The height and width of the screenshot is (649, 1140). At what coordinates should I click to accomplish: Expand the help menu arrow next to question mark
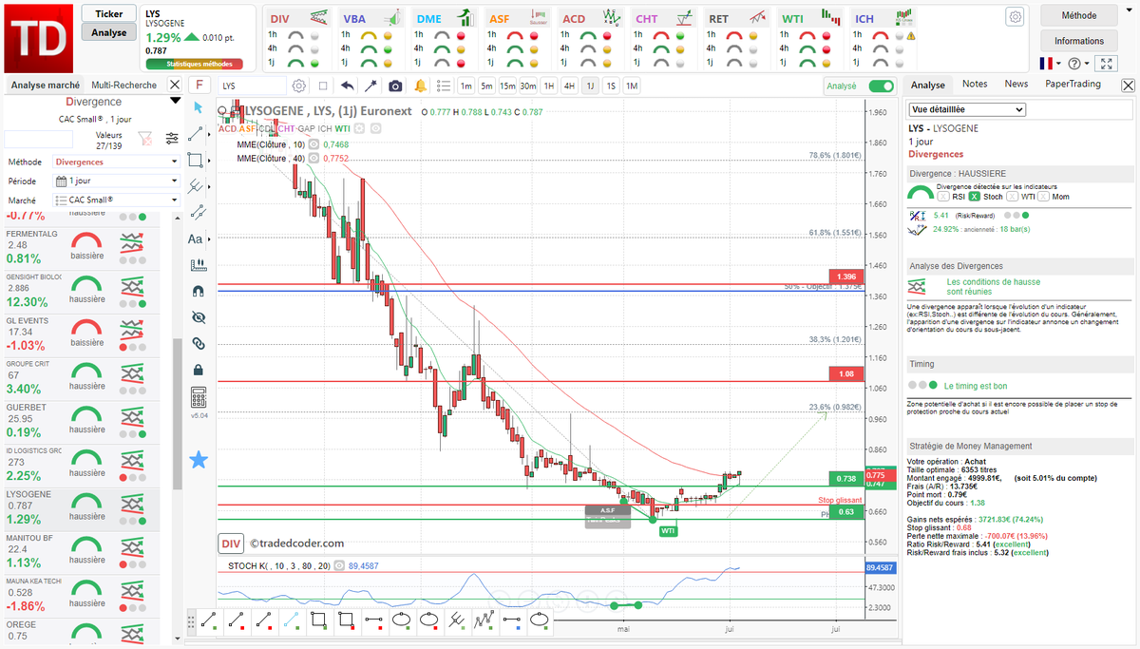pyautogui.click(x=1086, y=65)
